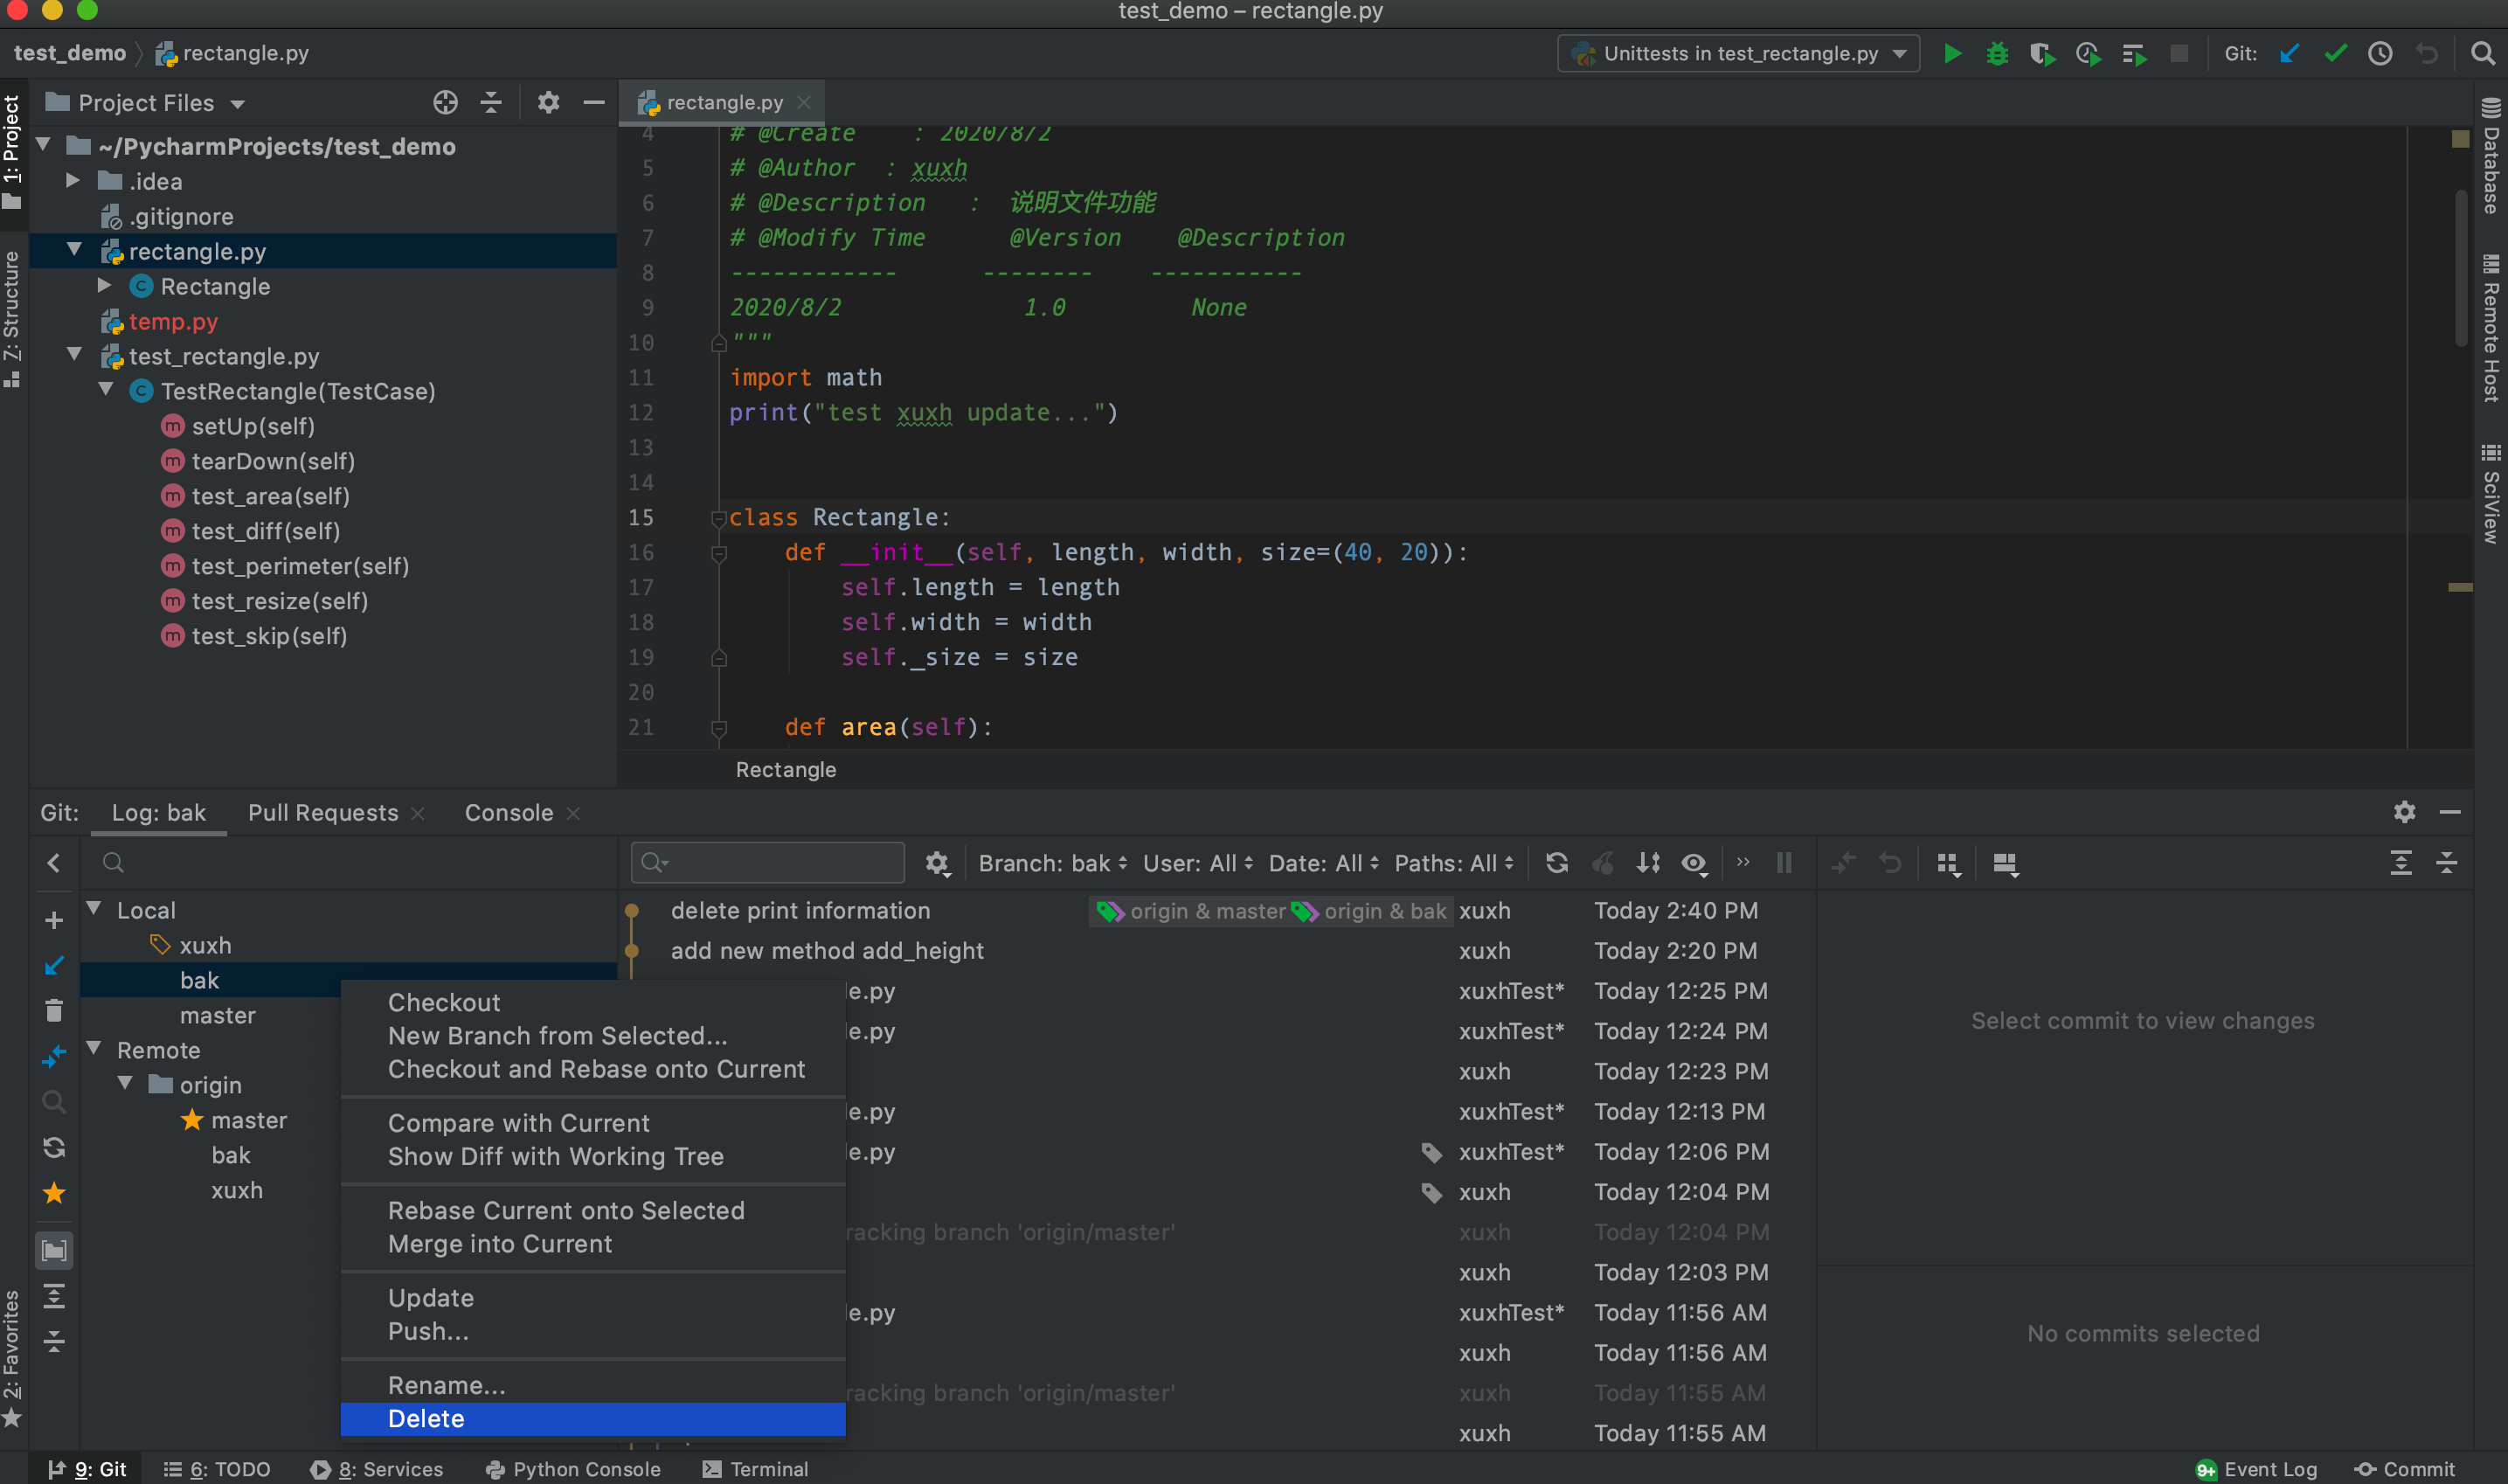Click the Git update project arrow
The width and height of the screenshot is (2508, 1484).
point(2289,53)
